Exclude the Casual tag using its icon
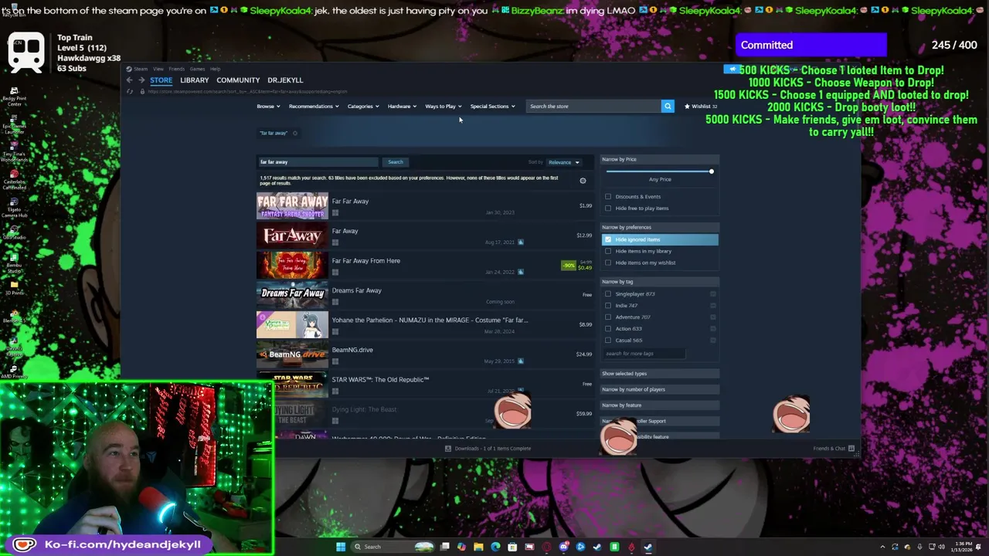Image resolution: width=989 pixels, height=556 pixels. (x=712, y=341)
